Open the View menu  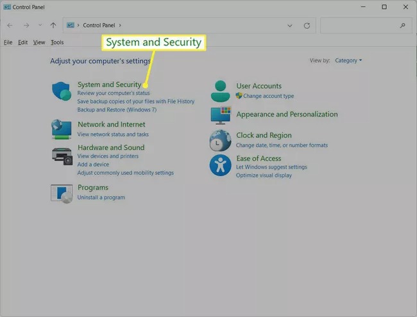39,42
